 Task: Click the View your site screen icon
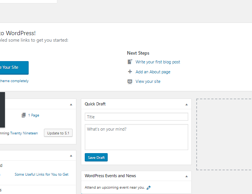[x=130, y=81]
